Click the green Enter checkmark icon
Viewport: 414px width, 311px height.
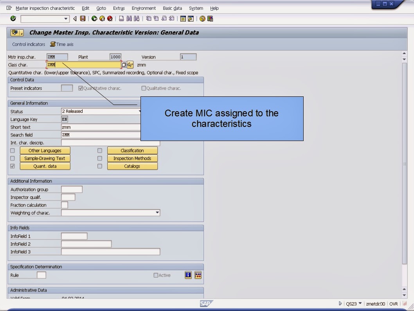click(x=13, y=18)
